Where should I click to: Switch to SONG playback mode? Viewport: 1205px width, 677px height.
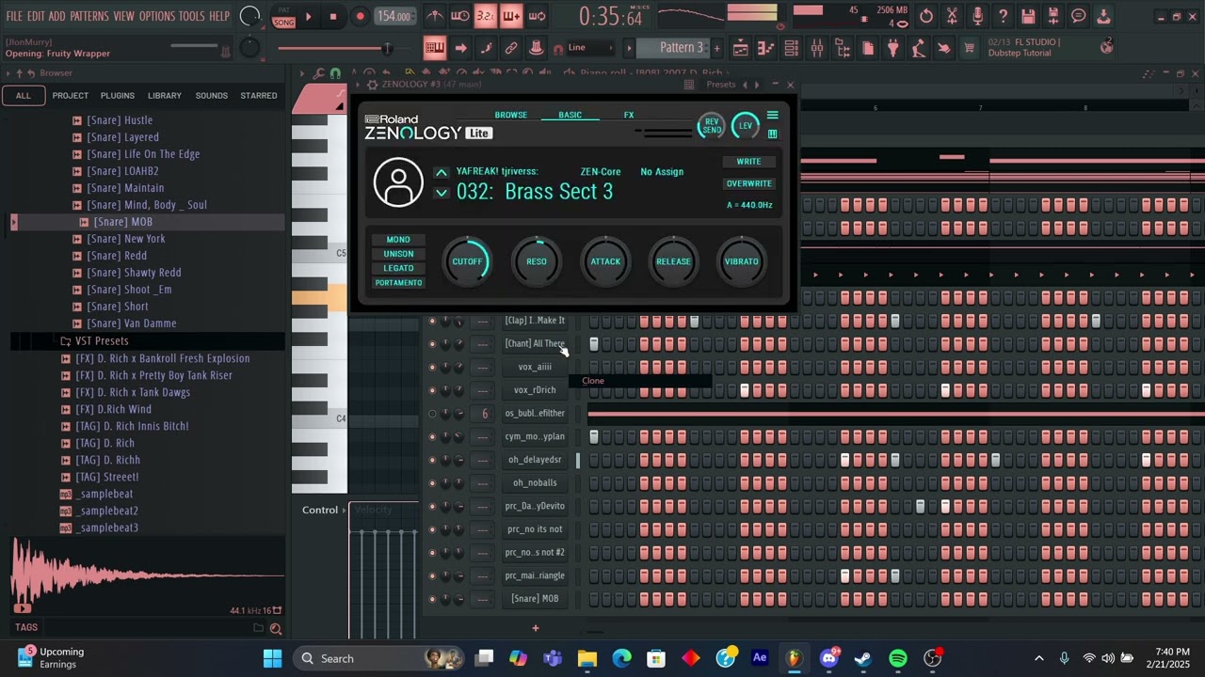tap(283, 23)
